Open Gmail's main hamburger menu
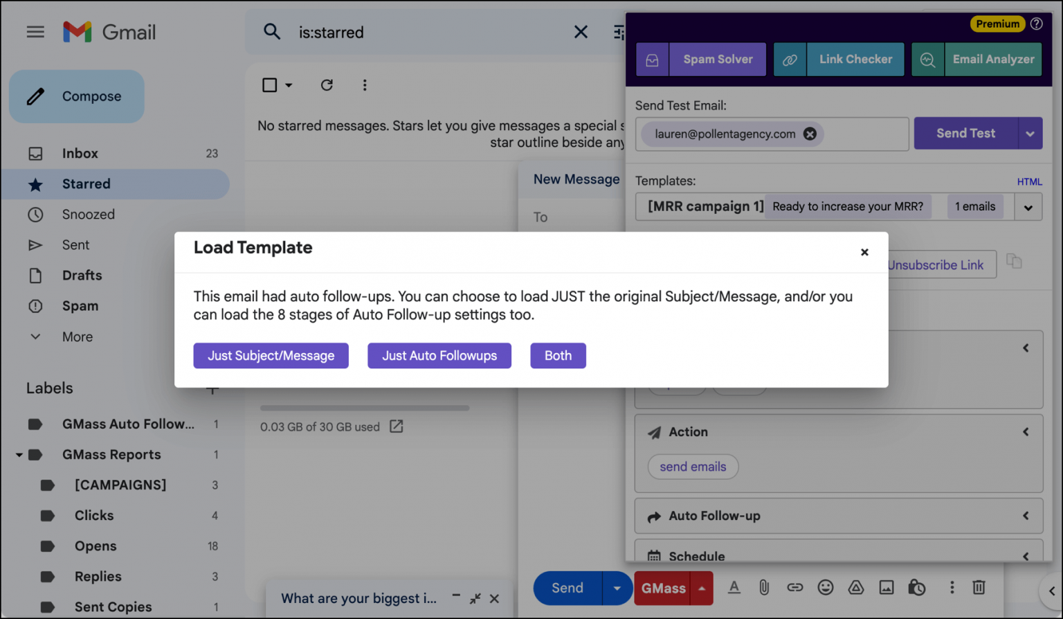 [x=35, y=31]
